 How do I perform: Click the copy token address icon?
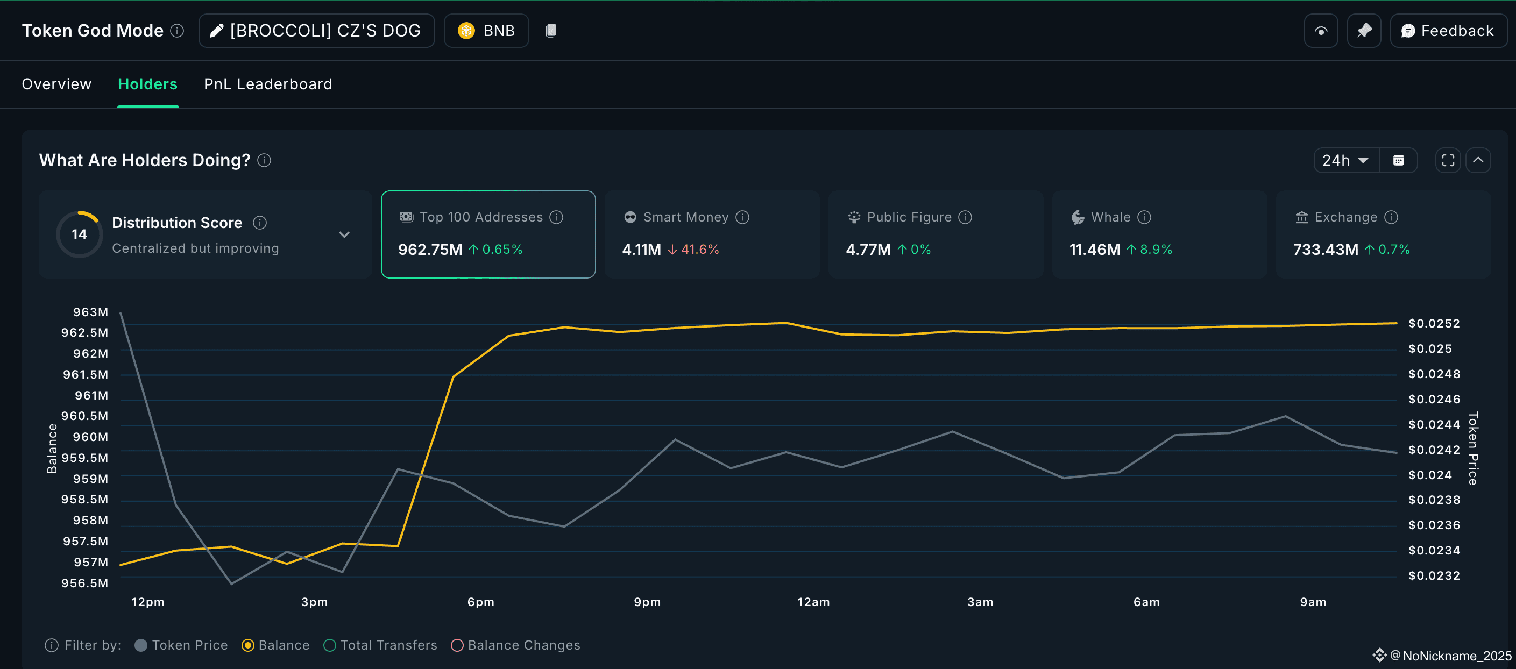pos(550,31)
